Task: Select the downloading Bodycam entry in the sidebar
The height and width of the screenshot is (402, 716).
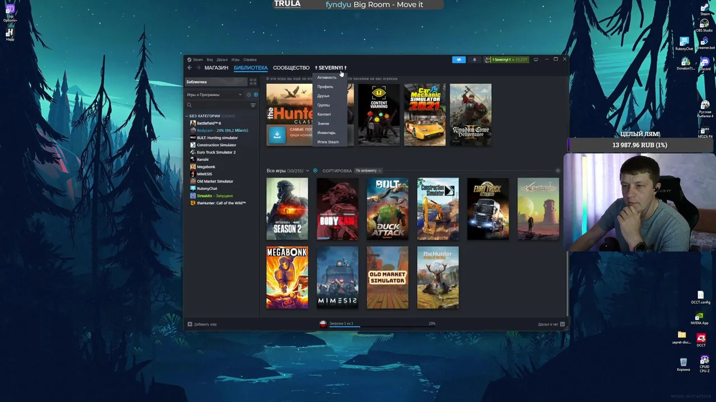Action: pos(222,130)
